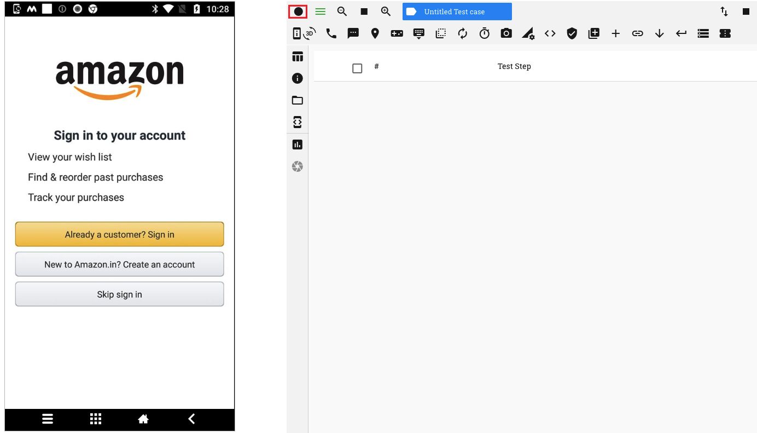Tick the select-all test steps checkbox
This screenshot has width=757, height=433.
[x=357, y=68]
